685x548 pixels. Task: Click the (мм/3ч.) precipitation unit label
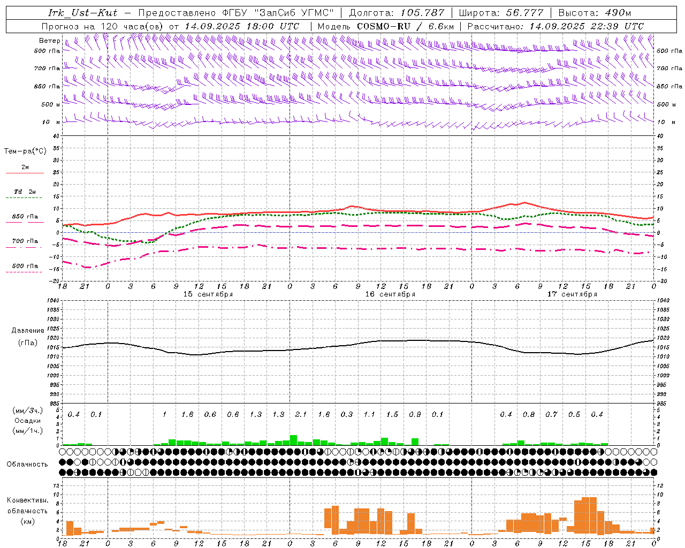point(28,410)
